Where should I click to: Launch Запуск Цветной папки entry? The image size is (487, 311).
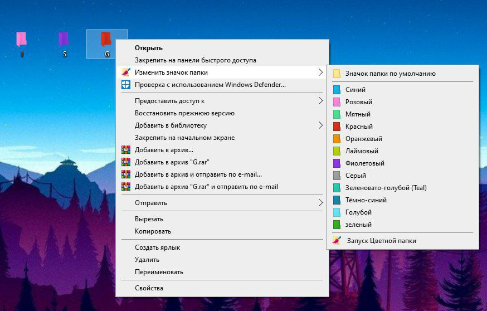(402, 241)
